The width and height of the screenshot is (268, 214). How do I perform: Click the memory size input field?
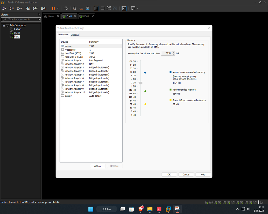click(166, 53)
